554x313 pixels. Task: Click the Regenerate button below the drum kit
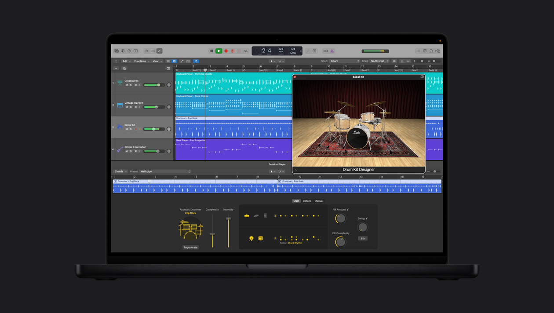190,247
